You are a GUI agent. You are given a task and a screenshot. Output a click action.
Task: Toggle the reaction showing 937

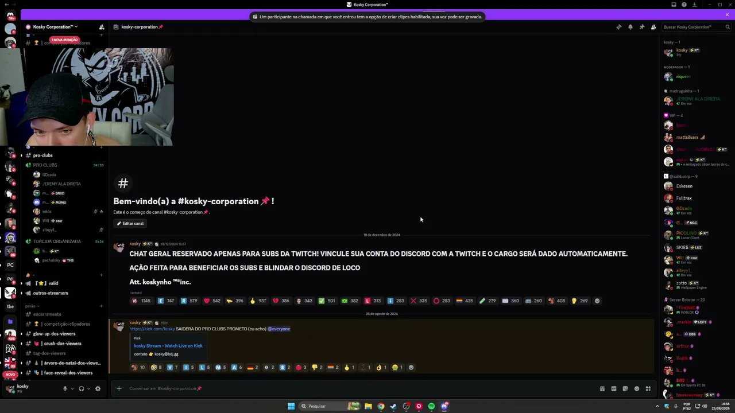pos(258,301)
